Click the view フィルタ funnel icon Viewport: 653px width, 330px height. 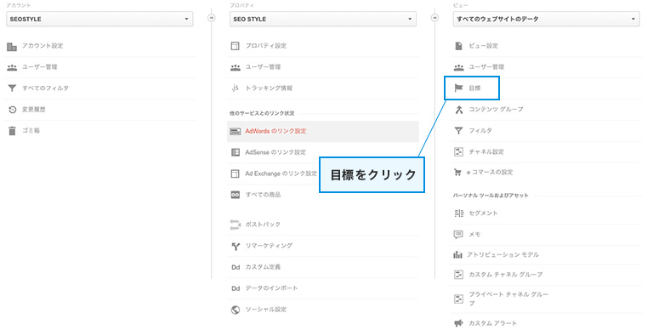458,131
